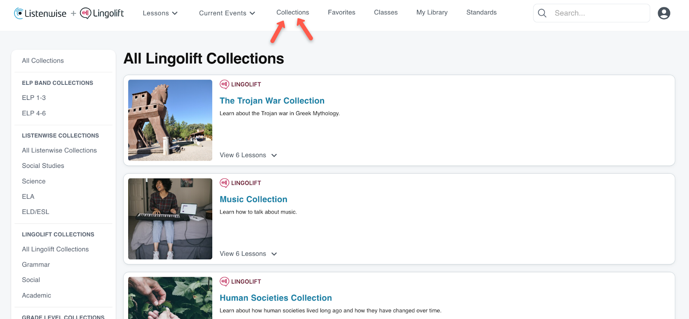Filter by Grammar under Lingolift Collections
Viewport: 689px width, 319px height.
coord(36,265)
